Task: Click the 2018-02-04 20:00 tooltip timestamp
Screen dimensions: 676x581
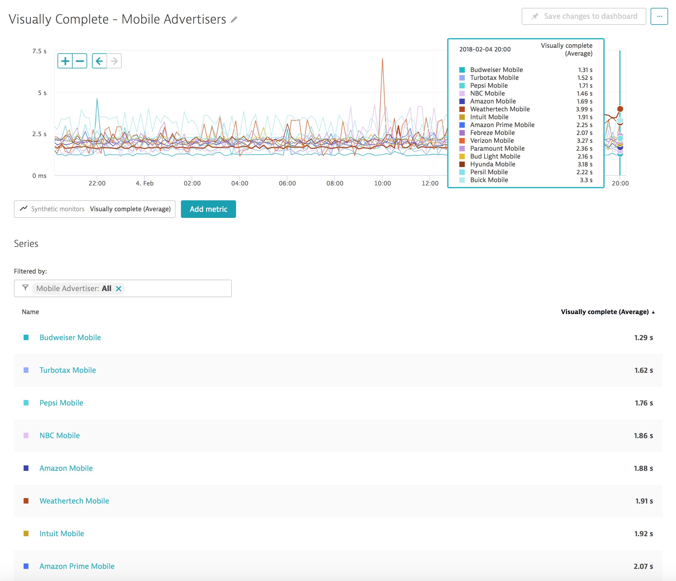Action: (x=485, y=49)
